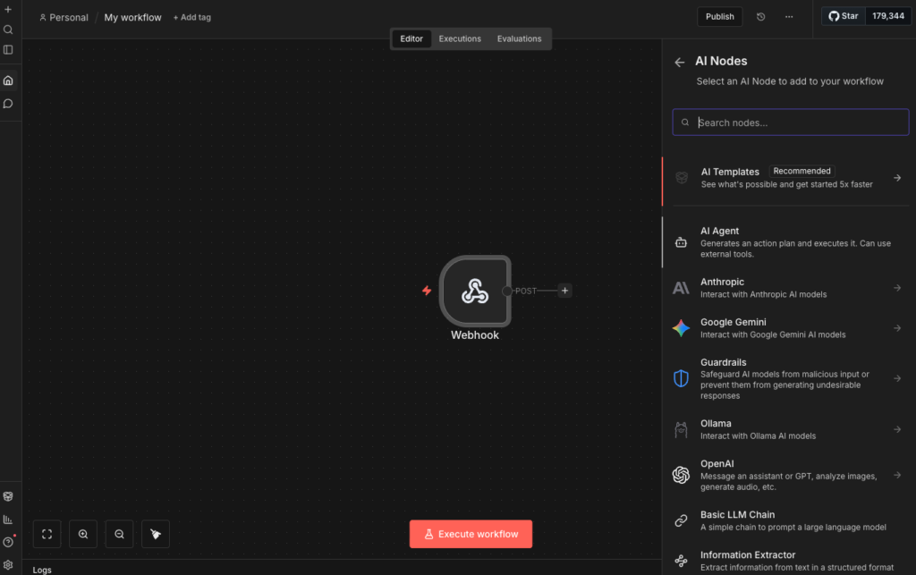Click the plus connector after Webhook node
The width and height of the screenshot is (916, 575).
[x=564, y=291]
